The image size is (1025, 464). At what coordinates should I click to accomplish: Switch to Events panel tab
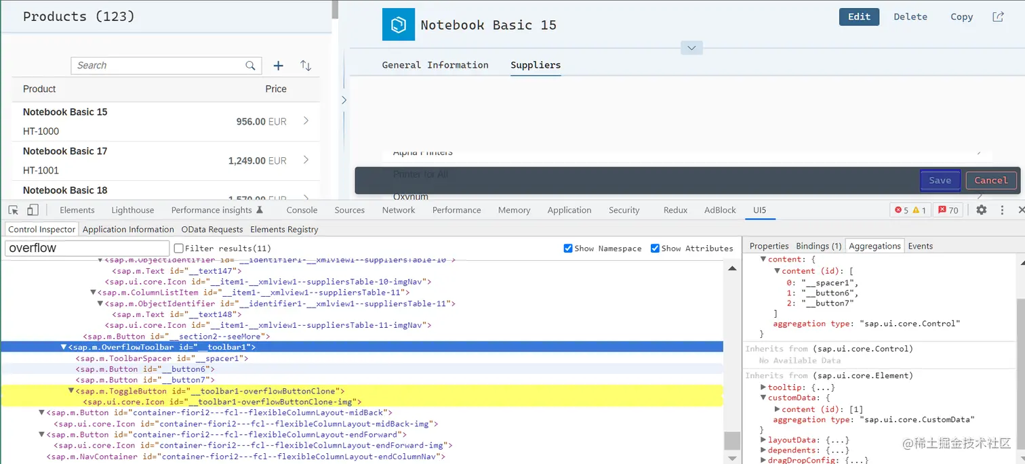921,246
